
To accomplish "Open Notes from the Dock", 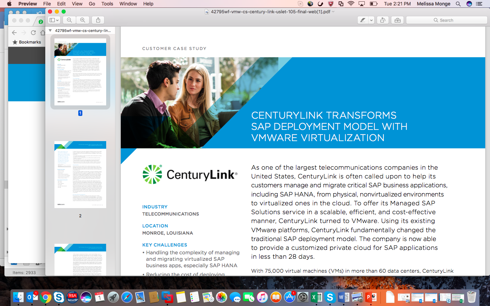I will pos(181,297).
